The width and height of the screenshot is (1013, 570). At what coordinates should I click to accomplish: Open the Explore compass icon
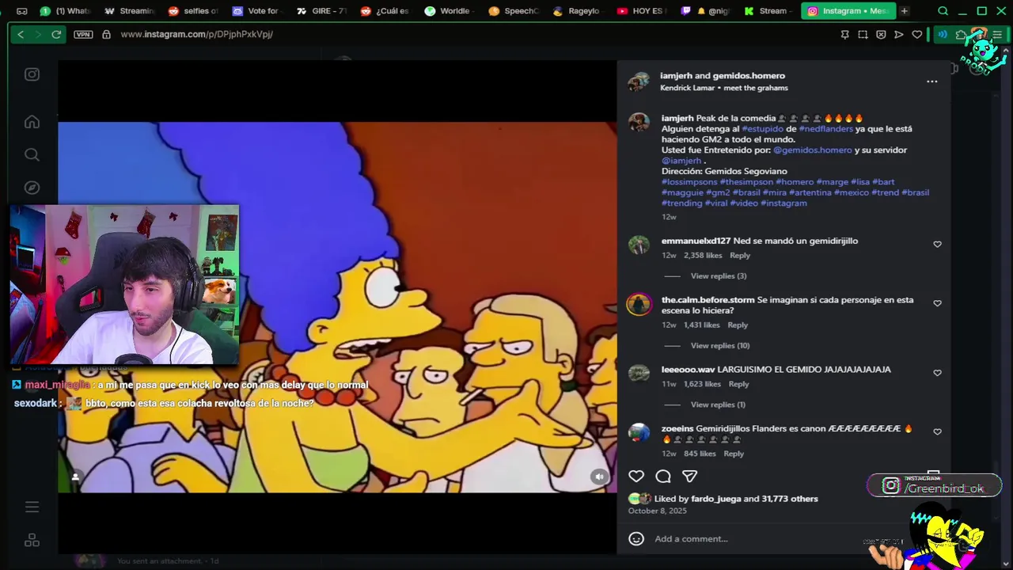(32, 188)
